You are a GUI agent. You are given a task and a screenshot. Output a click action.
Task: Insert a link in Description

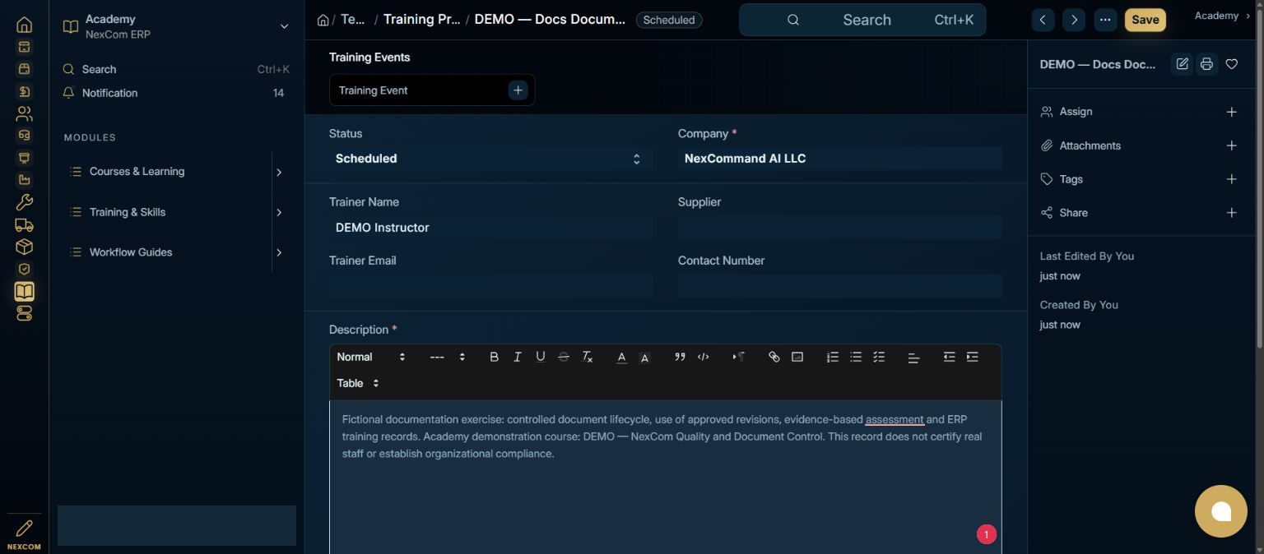774,357
